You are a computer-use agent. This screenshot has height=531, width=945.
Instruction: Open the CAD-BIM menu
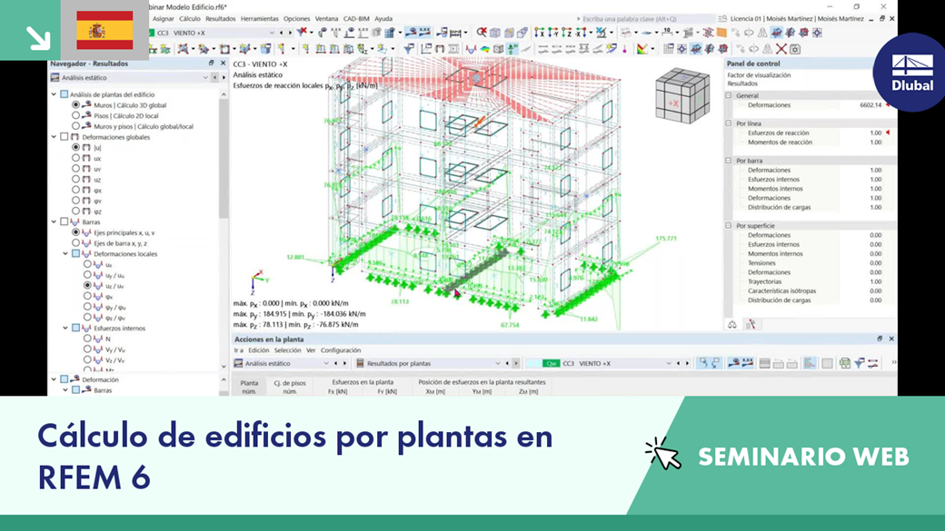(x=356, y=19)
